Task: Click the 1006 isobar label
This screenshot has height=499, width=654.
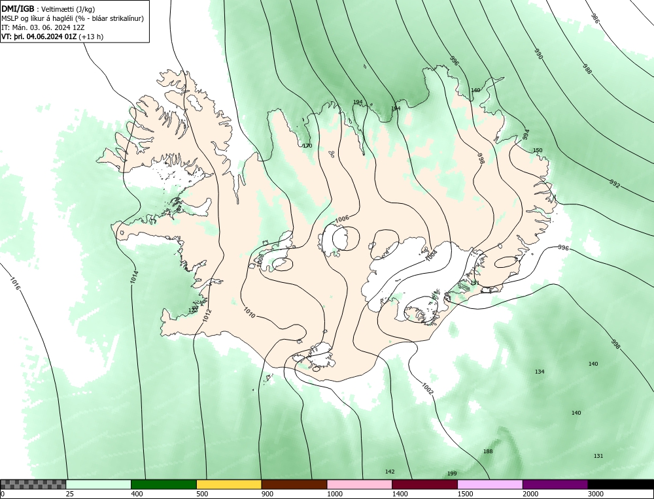Action: 342,219
